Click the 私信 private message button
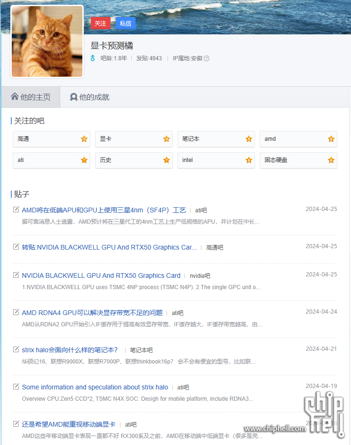Viewport: 351px width, 445px height. pyautogui.click(x=126, y=23)
